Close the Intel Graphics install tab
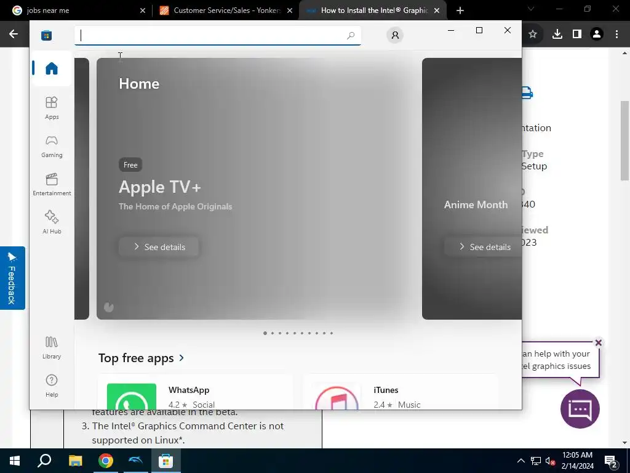630x473 pixels. pyautogui.click(x=437, y=10)
